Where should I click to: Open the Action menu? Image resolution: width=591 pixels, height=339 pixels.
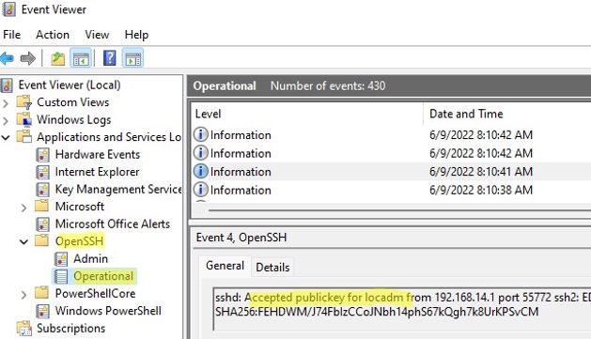(53, 35)
